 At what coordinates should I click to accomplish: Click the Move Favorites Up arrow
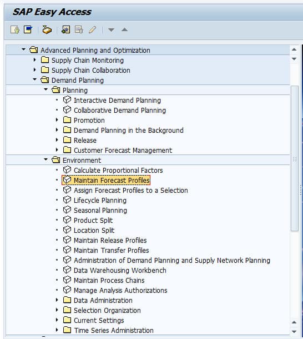click(125, 29)
